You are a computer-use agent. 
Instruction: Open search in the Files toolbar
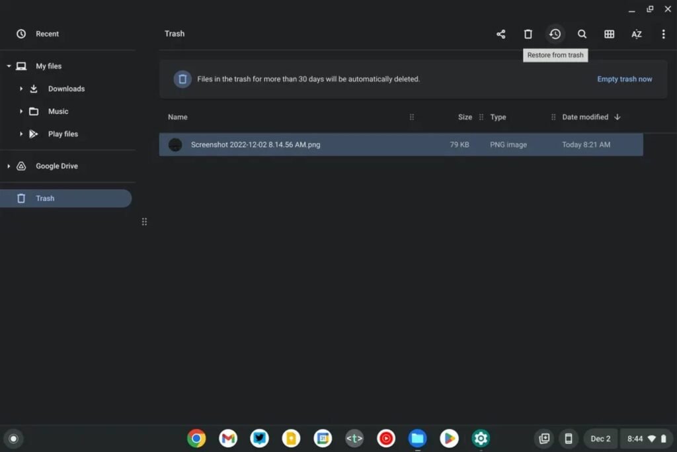[x=582, y=34]
